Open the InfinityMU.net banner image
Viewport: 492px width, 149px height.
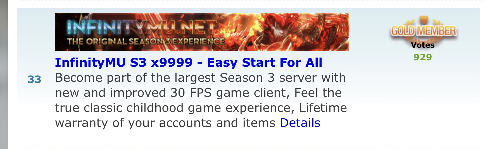(x=202, y=32)
